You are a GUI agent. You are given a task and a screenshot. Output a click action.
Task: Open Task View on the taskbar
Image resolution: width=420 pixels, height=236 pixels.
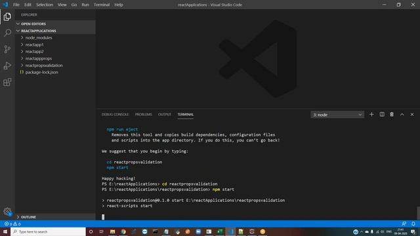click(x=102, y=231)
